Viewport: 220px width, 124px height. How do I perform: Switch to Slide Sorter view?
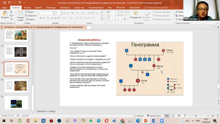[173, 116]
